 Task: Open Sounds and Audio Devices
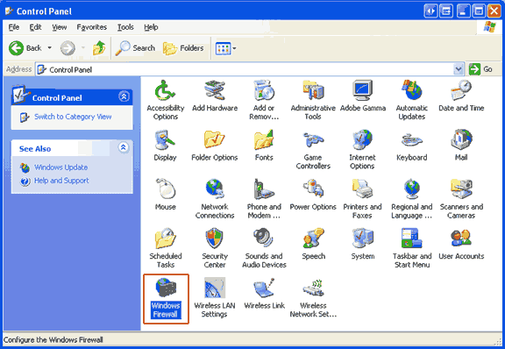click(x=264, y=248)
